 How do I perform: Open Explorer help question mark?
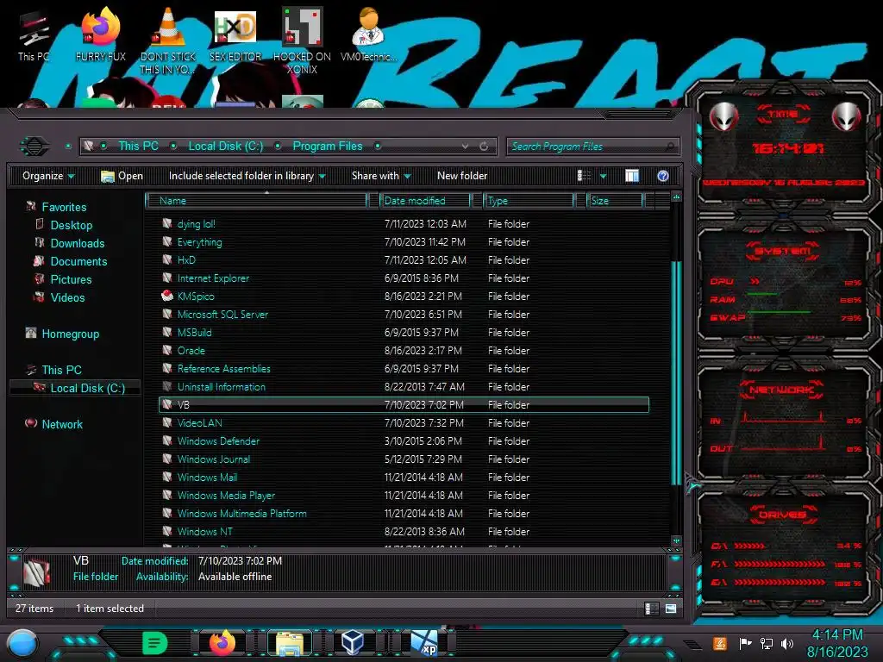tap(663, 176)
